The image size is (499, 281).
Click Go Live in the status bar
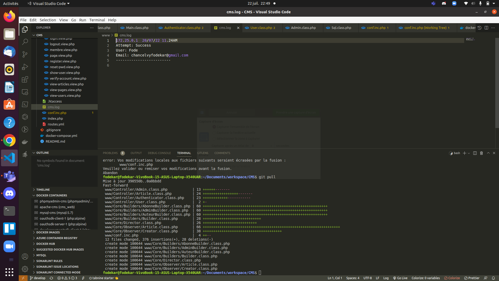400,278
